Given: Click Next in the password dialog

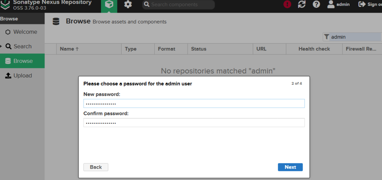Looking at the screenshot, I should point(290,167).
